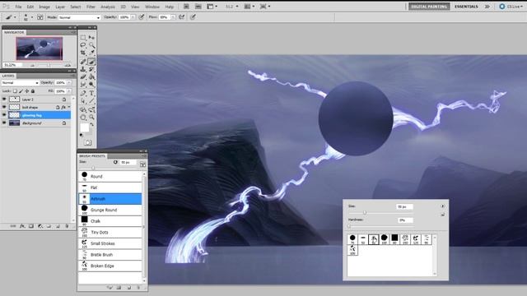This screenshot has width=527, height=296.
Task: Open the Brush panel toggle icon
Action: [40, 17]
